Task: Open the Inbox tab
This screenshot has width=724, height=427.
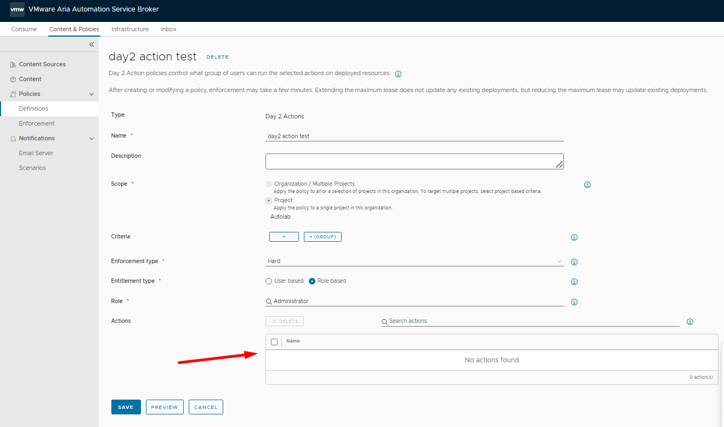Action: point(169,29)
